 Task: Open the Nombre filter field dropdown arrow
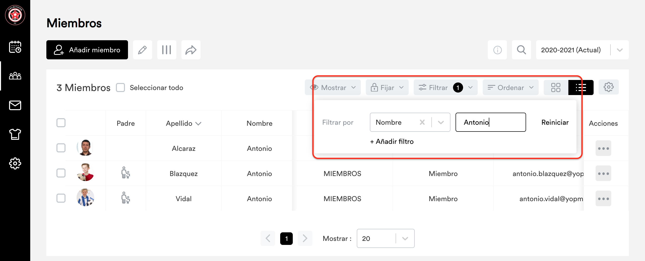[441, 122]
